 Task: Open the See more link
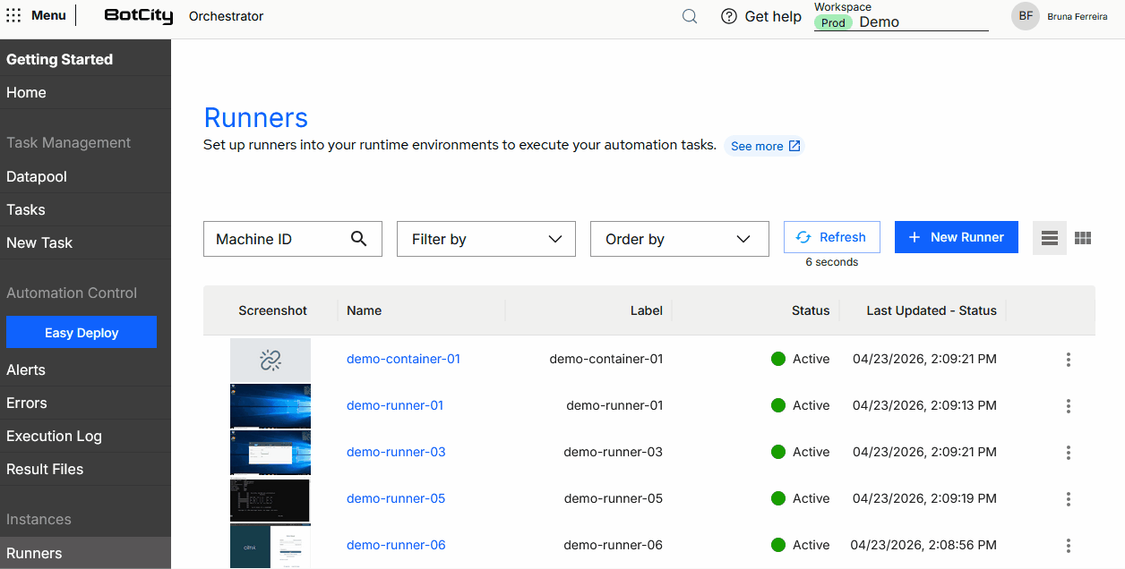765,146
